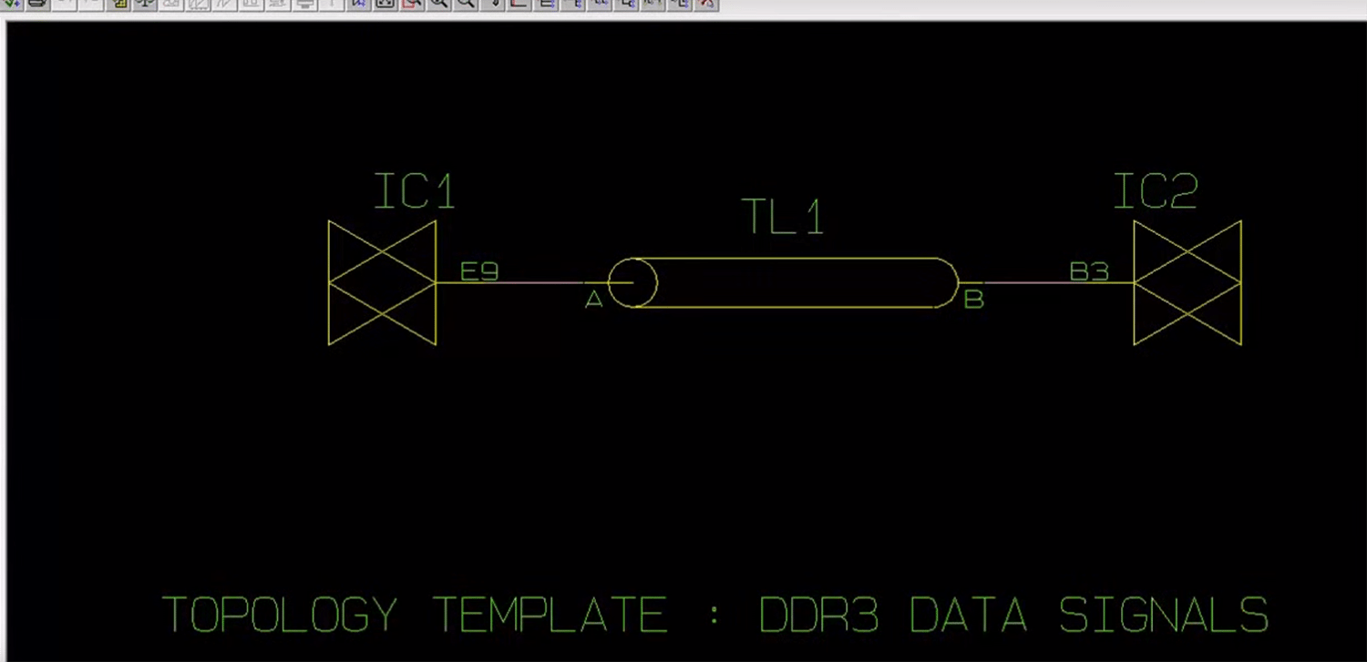1367x662 pixels.
Task: Select the Zoom Out magnifier tool
Action: (x=466, y=5)
